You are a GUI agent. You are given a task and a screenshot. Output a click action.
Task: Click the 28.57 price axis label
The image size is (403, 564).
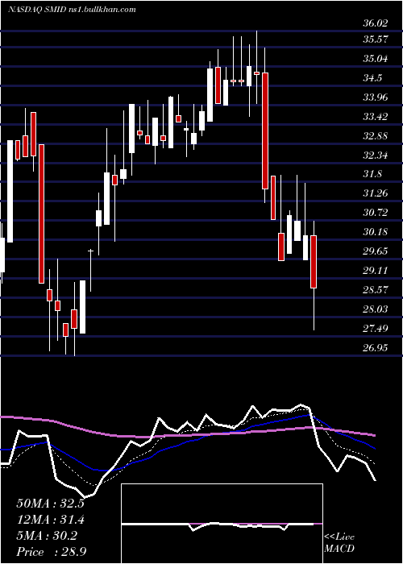click(376, 290)
